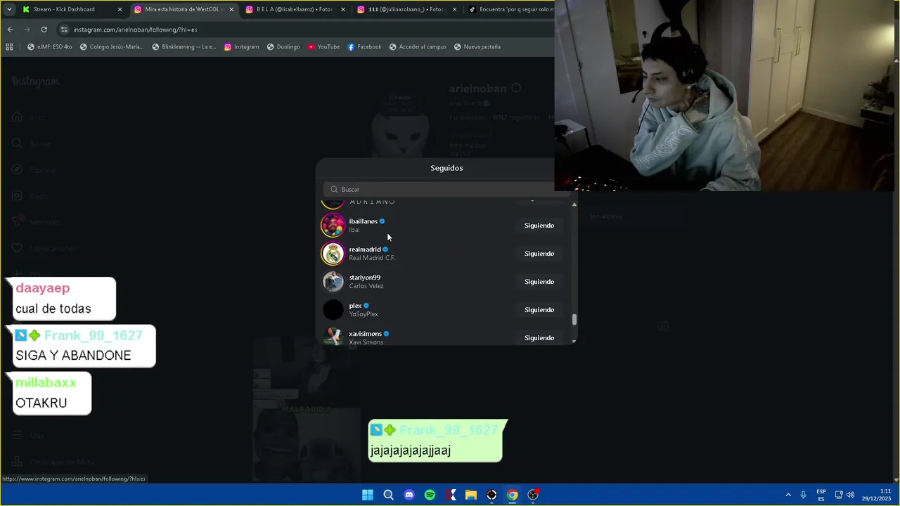Open ibaillanos profile avatar
900x506 pixels.
333,225
